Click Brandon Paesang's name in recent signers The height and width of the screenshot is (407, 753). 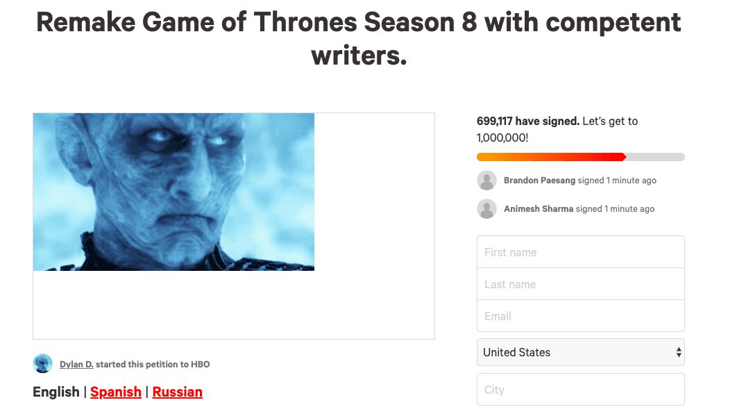coord(539,181)
